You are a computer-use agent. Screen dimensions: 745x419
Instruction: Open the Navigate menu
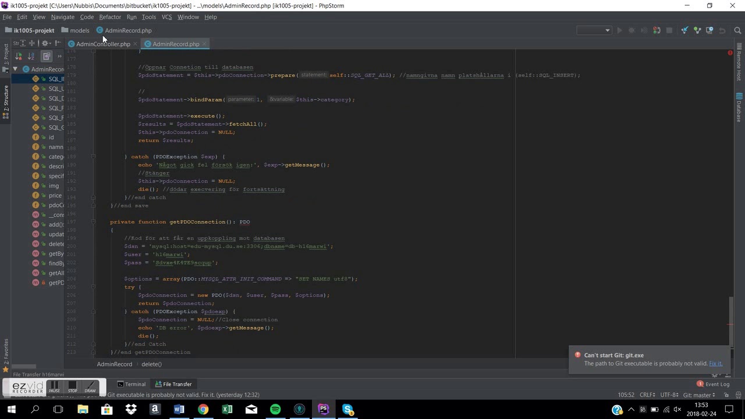point(62,17)
